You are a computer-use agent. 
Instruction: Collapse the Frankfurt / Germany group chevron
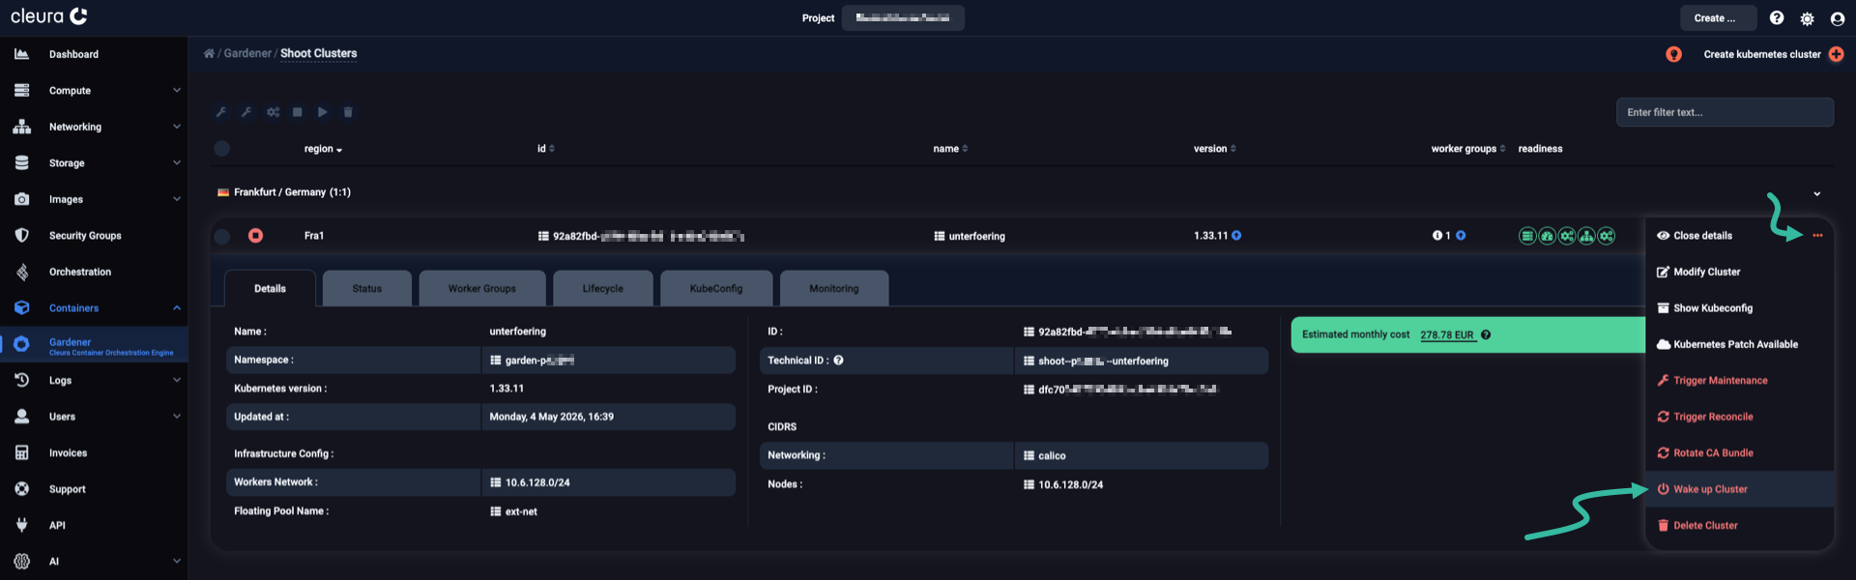(x=1817, y=193)
